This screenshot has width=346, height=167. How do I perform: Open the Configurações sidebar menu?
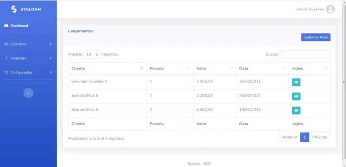coord(28,72)
